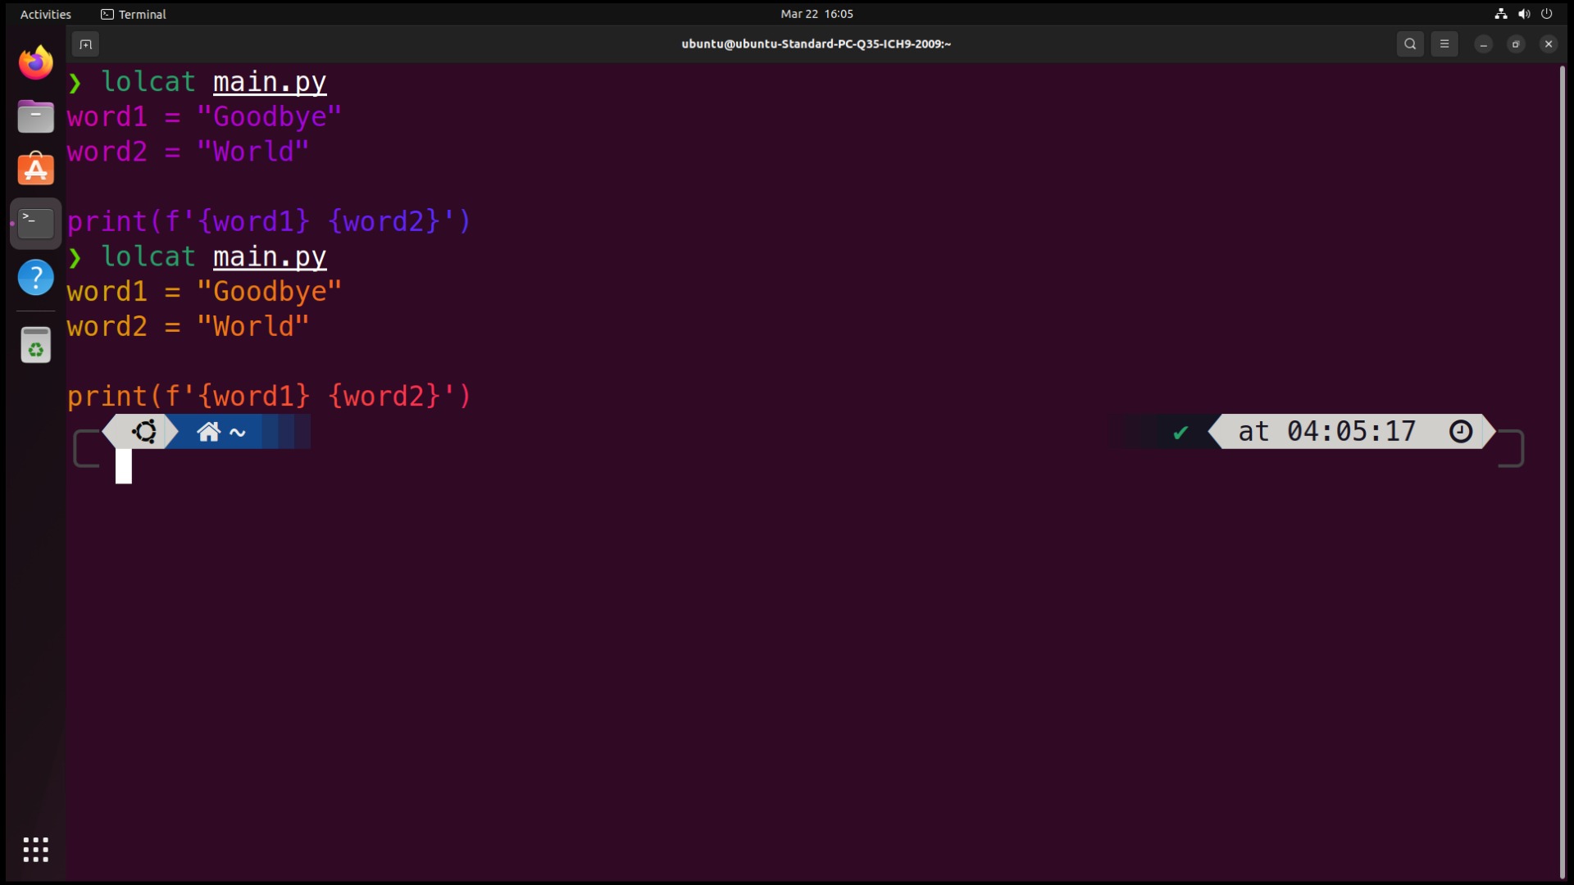Click the volume speaker icon

[x=1524, y=14]
